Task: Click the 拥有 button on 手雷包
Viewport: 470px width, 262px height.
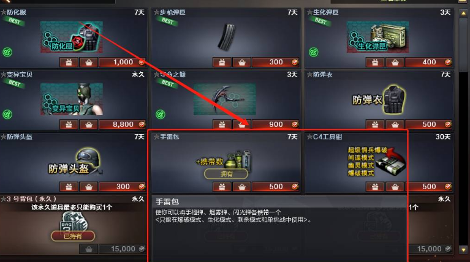Action: click(x=226, y=174)
